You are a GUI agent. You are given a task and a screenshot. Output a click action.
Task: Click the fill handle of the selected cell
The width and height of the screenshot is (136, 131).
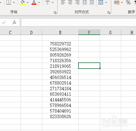tap(100, 68)
